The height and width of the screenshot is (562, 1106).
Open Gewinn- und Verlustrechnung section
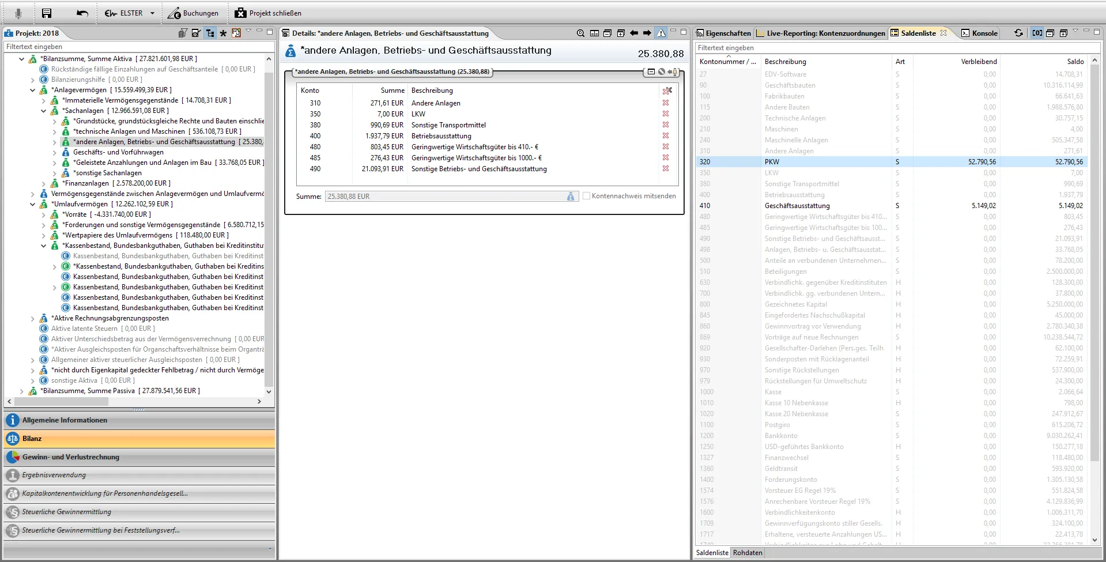[139, 457]
